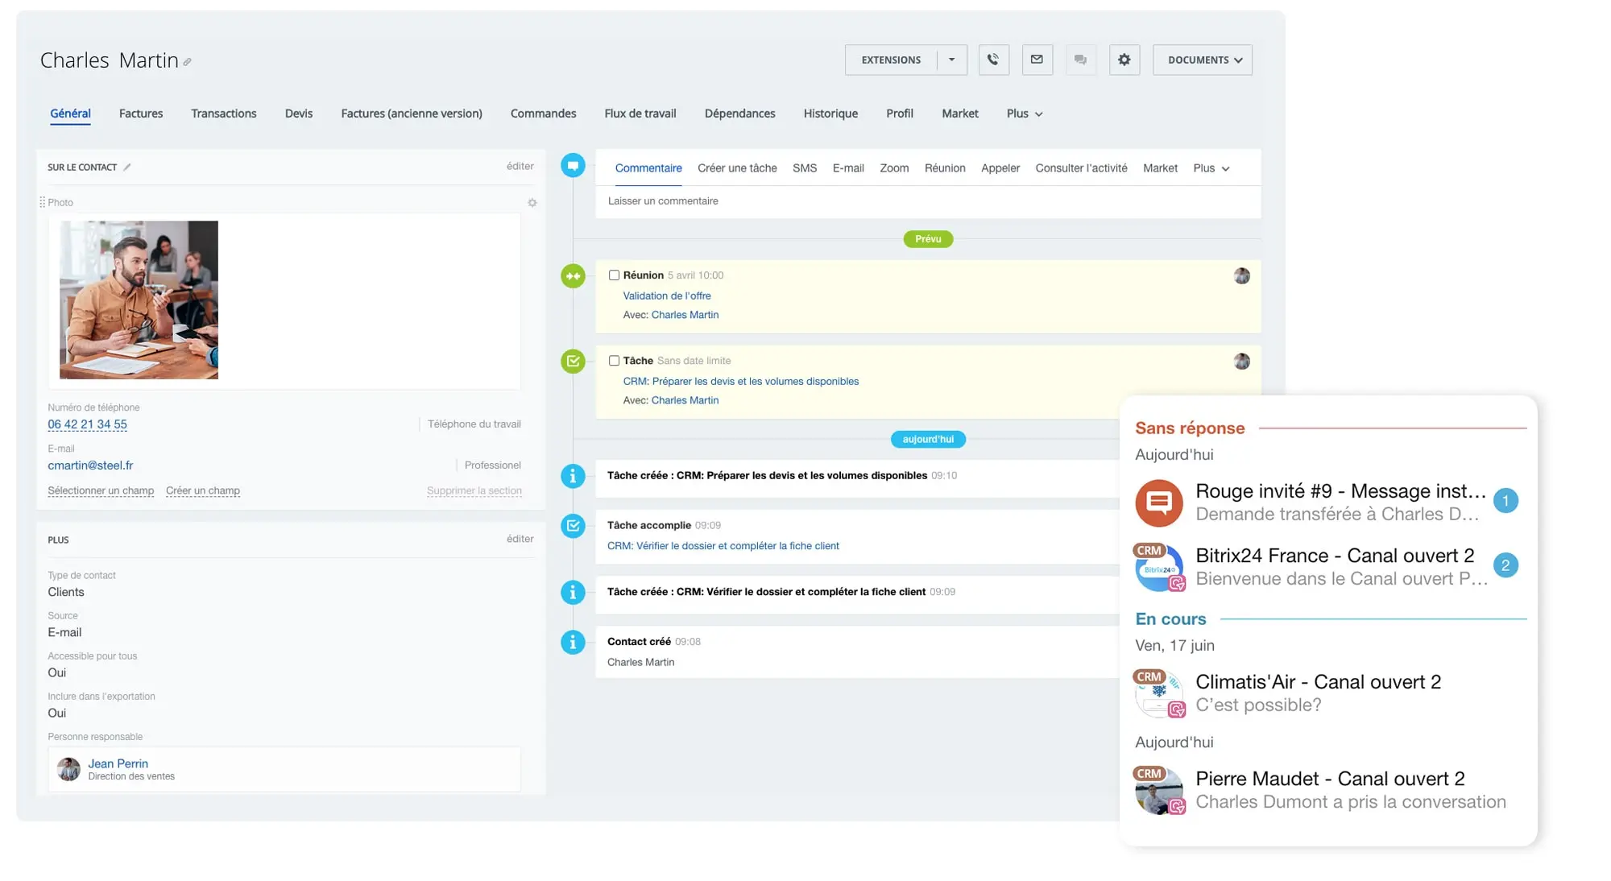The height and width of the screenshot is (881, 1611).
Task: Click the Photo field gear icon
Action: (x=532, y=203)
